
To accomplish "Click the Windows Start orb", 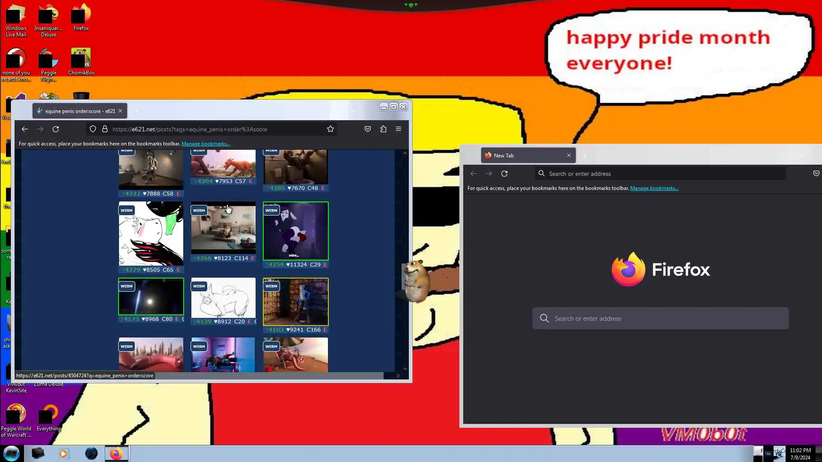I will click(x=12, y=453).
